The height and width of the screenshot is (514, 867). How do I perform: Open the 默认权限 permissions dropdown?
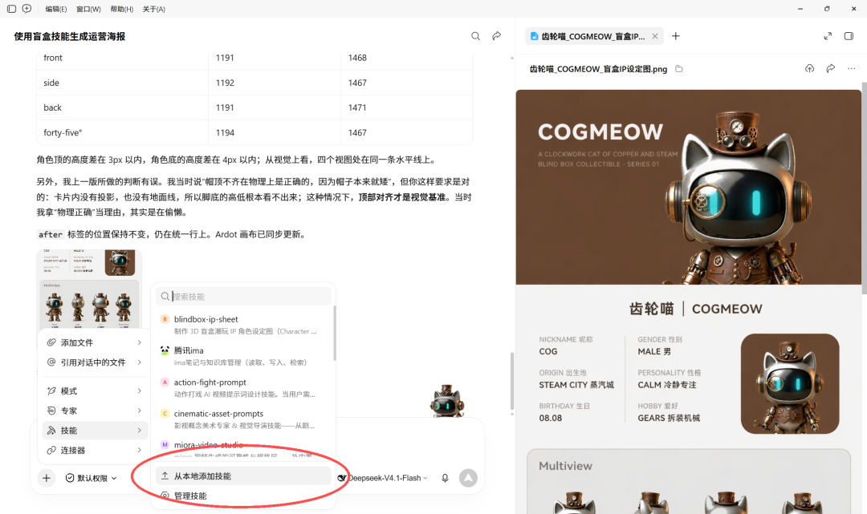tap(92, 478)
